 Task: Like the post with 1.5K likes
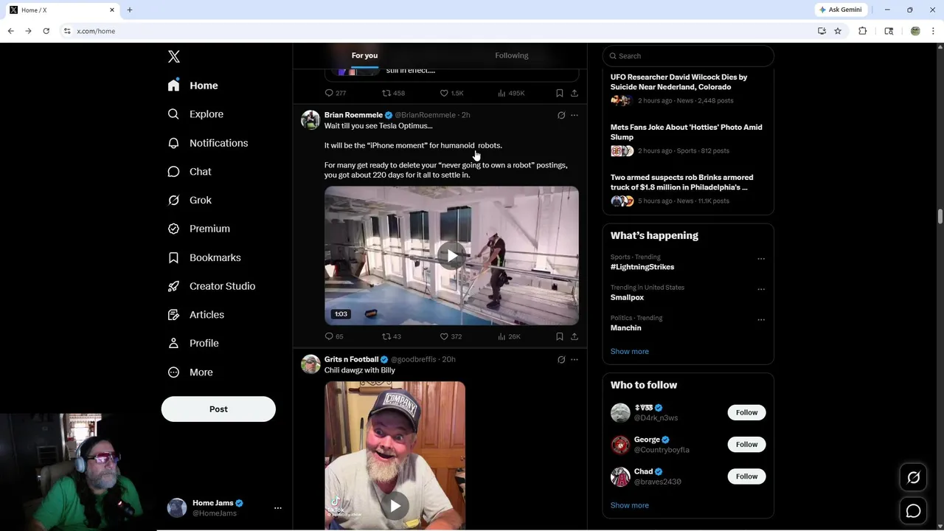point(451,94)
